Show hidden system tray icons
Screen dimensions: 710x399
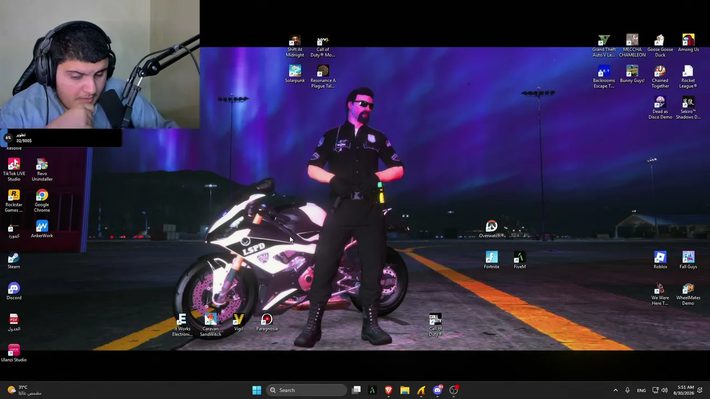pyautogui.click(x=615, y=390)
